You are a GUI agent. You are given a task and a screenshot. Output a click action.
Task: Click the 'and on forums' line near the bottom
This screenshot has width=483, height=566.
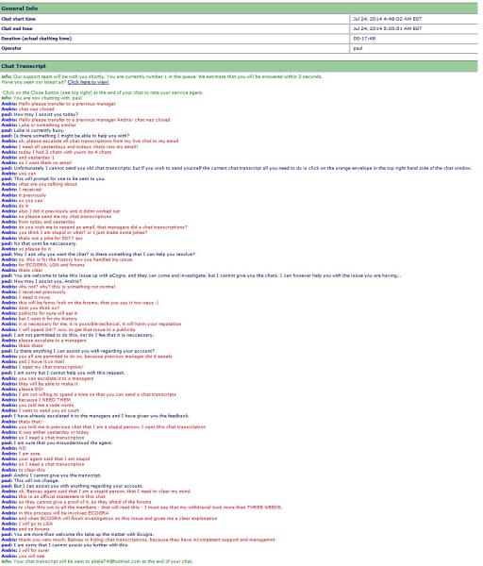[25, 529]
